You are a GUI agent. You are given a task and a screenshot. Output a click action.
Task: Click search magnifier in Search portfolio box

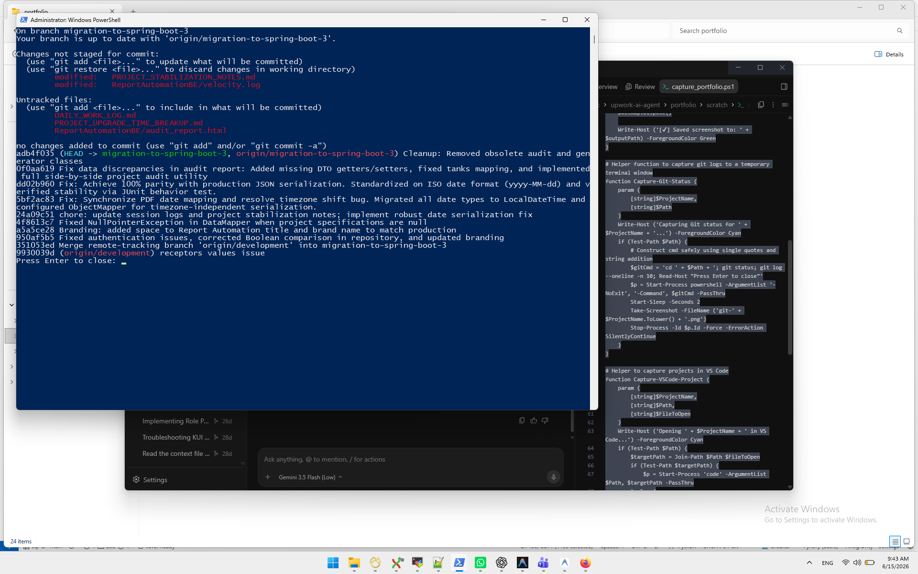(x=900, y=31)
